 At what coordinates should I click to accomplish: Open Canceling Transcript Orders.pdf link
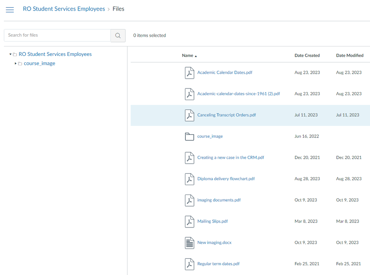tap(227, 115)
